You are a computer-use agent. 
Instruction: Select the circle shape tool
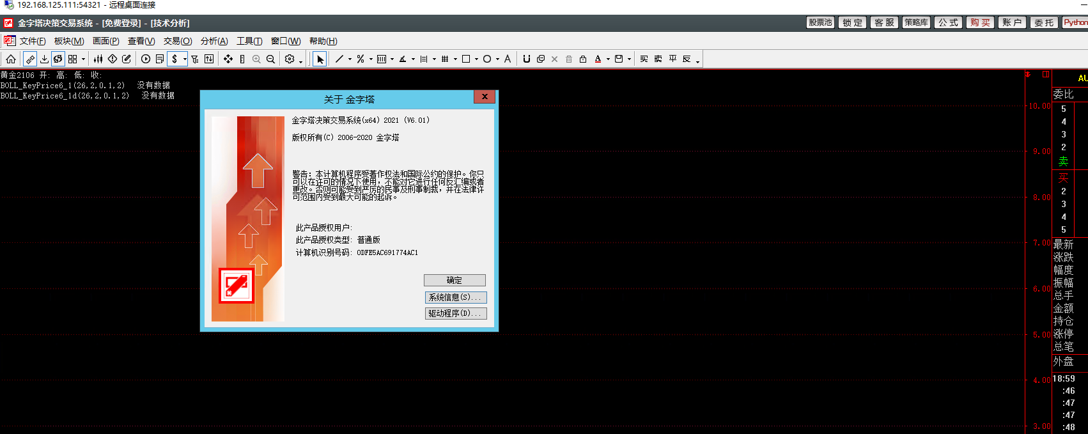(487, 59)
